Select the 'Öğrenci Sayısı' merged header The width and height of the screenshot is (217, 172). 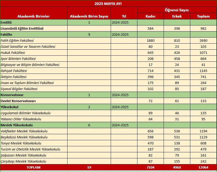click(x=177, y=10)
